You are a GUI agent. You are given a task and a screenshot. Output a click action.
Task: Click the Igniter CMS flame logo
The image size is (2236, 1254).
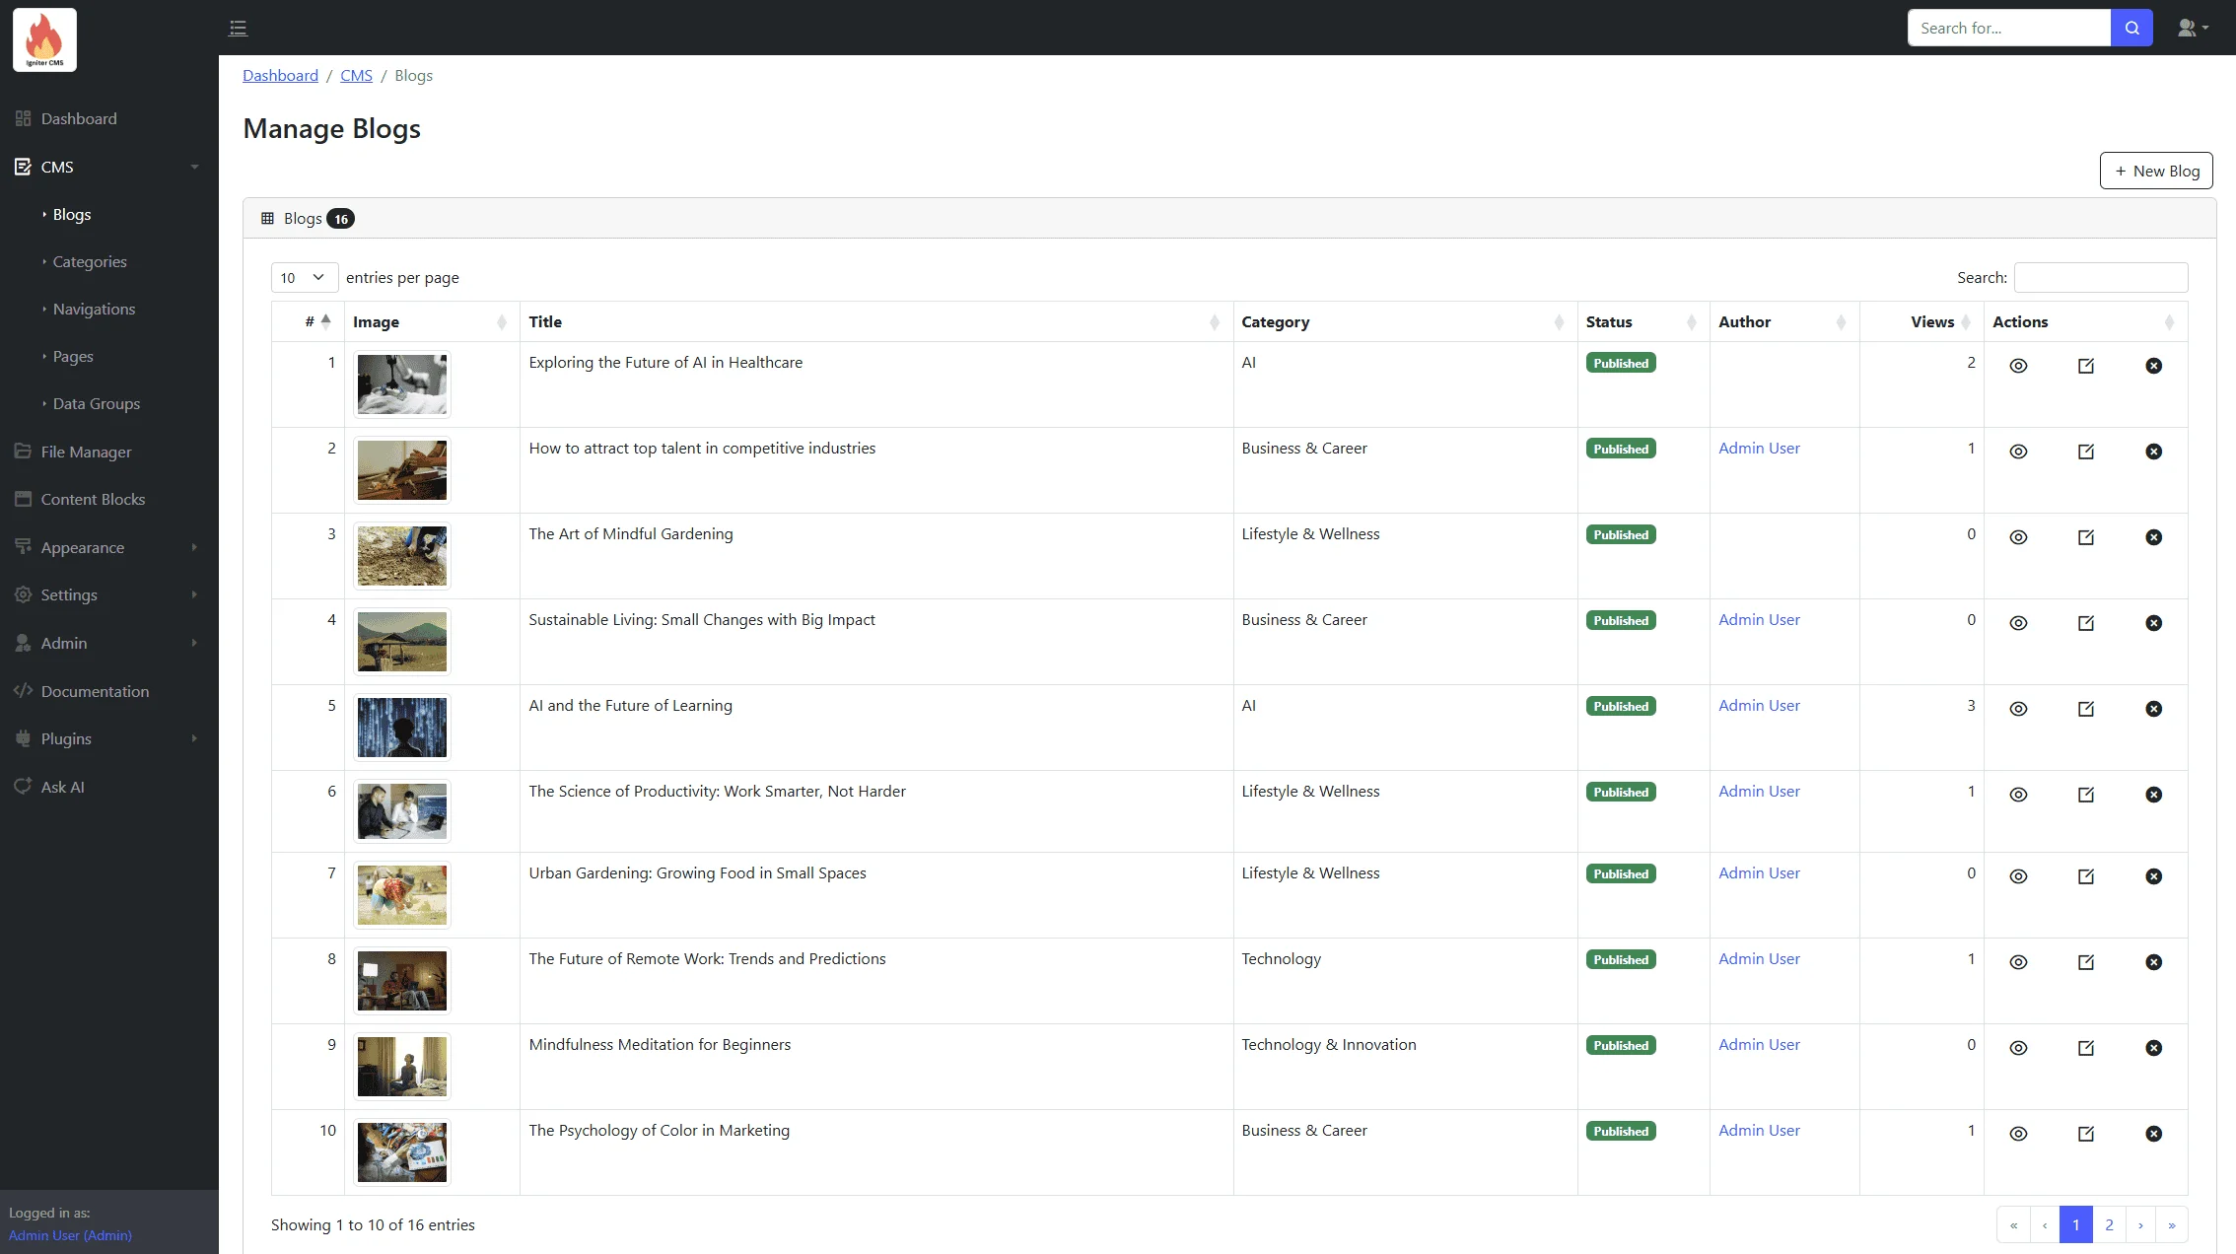pyautogui.click(x=43, y=39)
